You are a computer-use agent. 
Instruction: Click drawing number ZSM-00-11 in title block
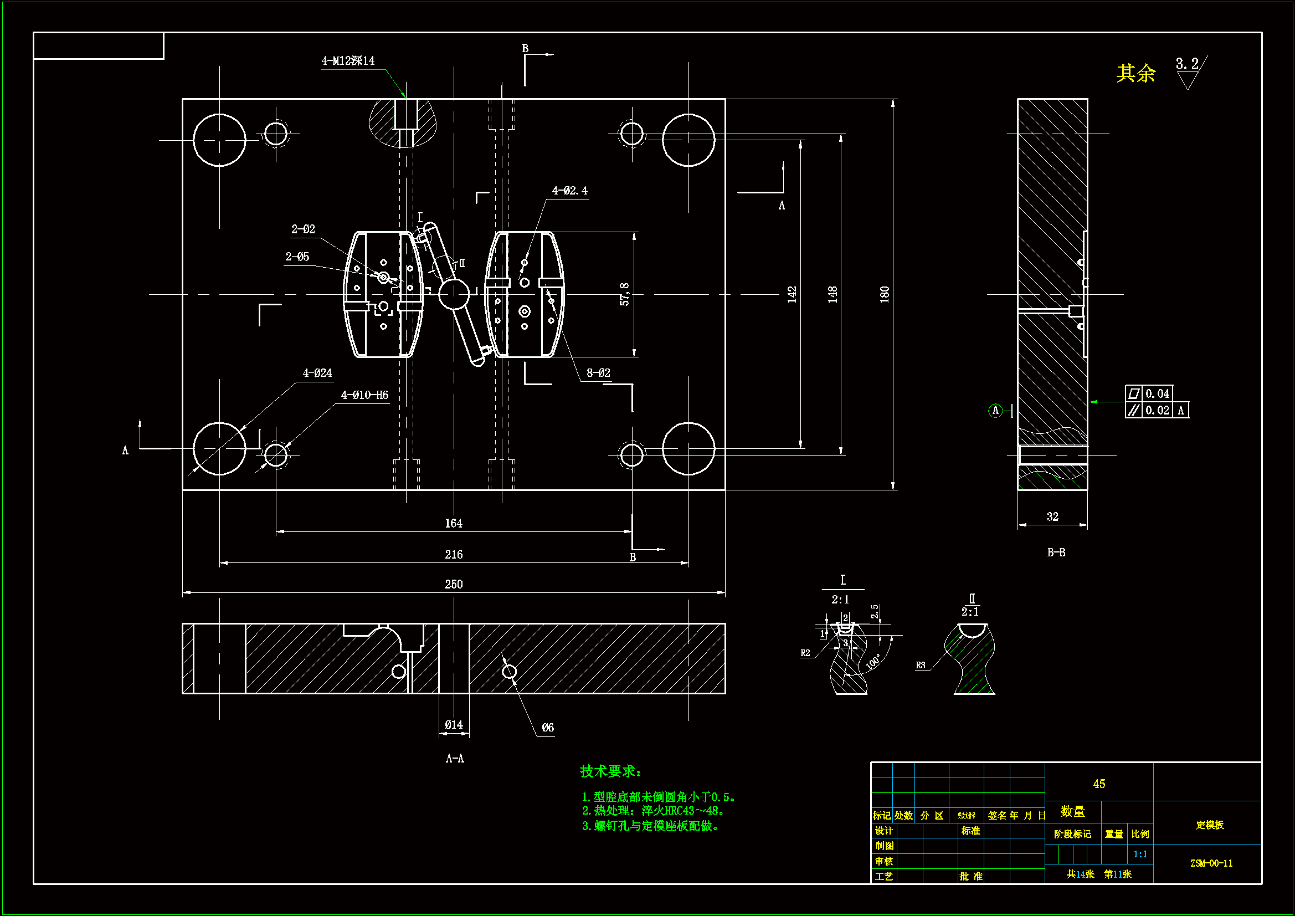[1211, 863]
